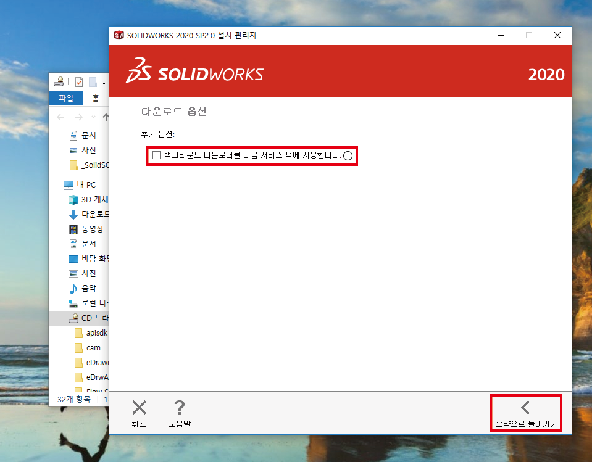592x462 pixels.
Task: Click the CD drive icon in Explorer title bar
Action: pos(59,81)
